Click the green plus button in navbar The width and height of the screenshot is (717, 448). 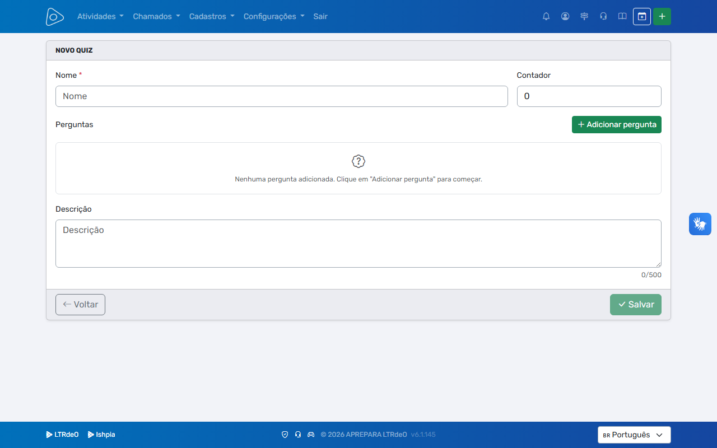(662, 16)
